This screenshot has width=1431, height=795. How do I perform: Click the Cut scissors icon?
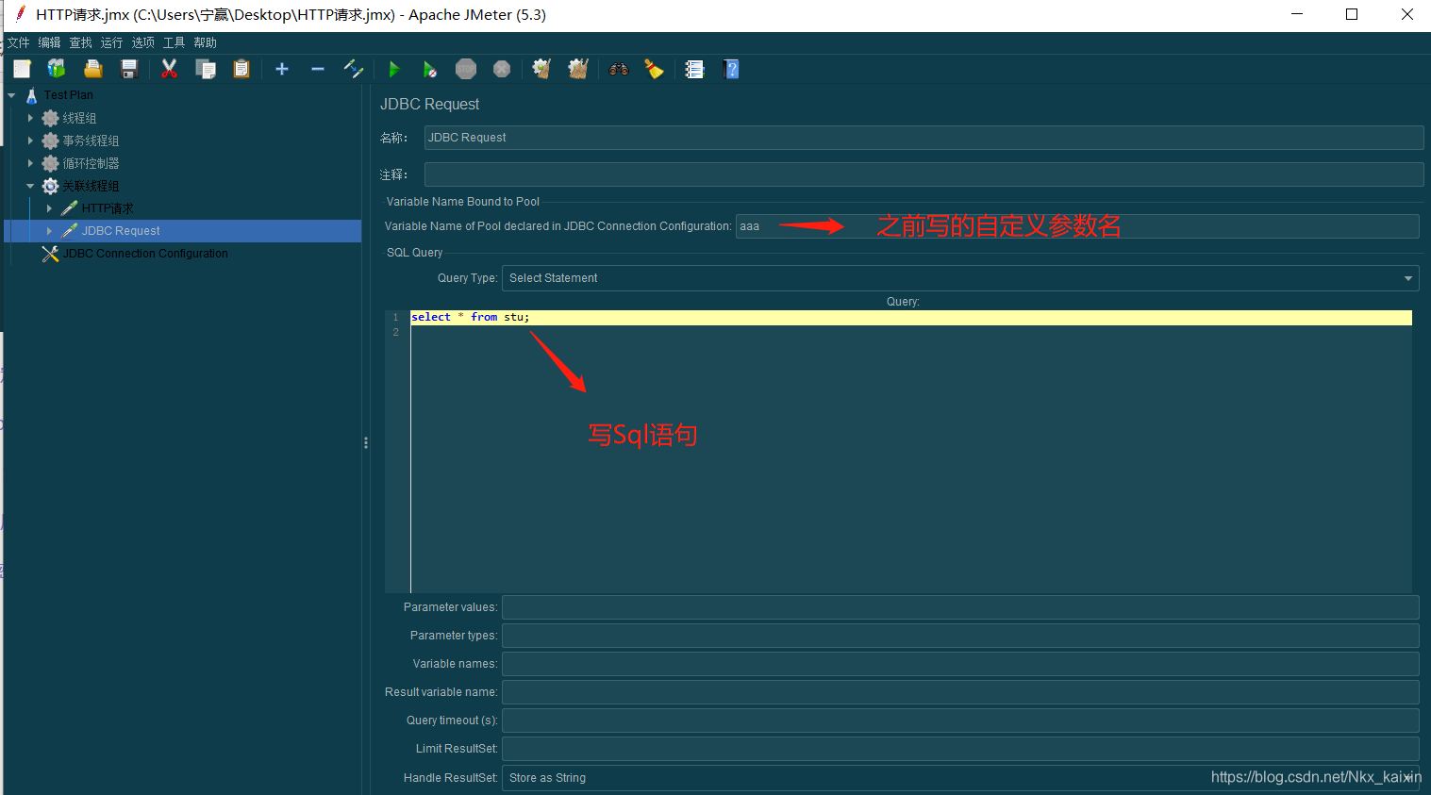point(170,69)
